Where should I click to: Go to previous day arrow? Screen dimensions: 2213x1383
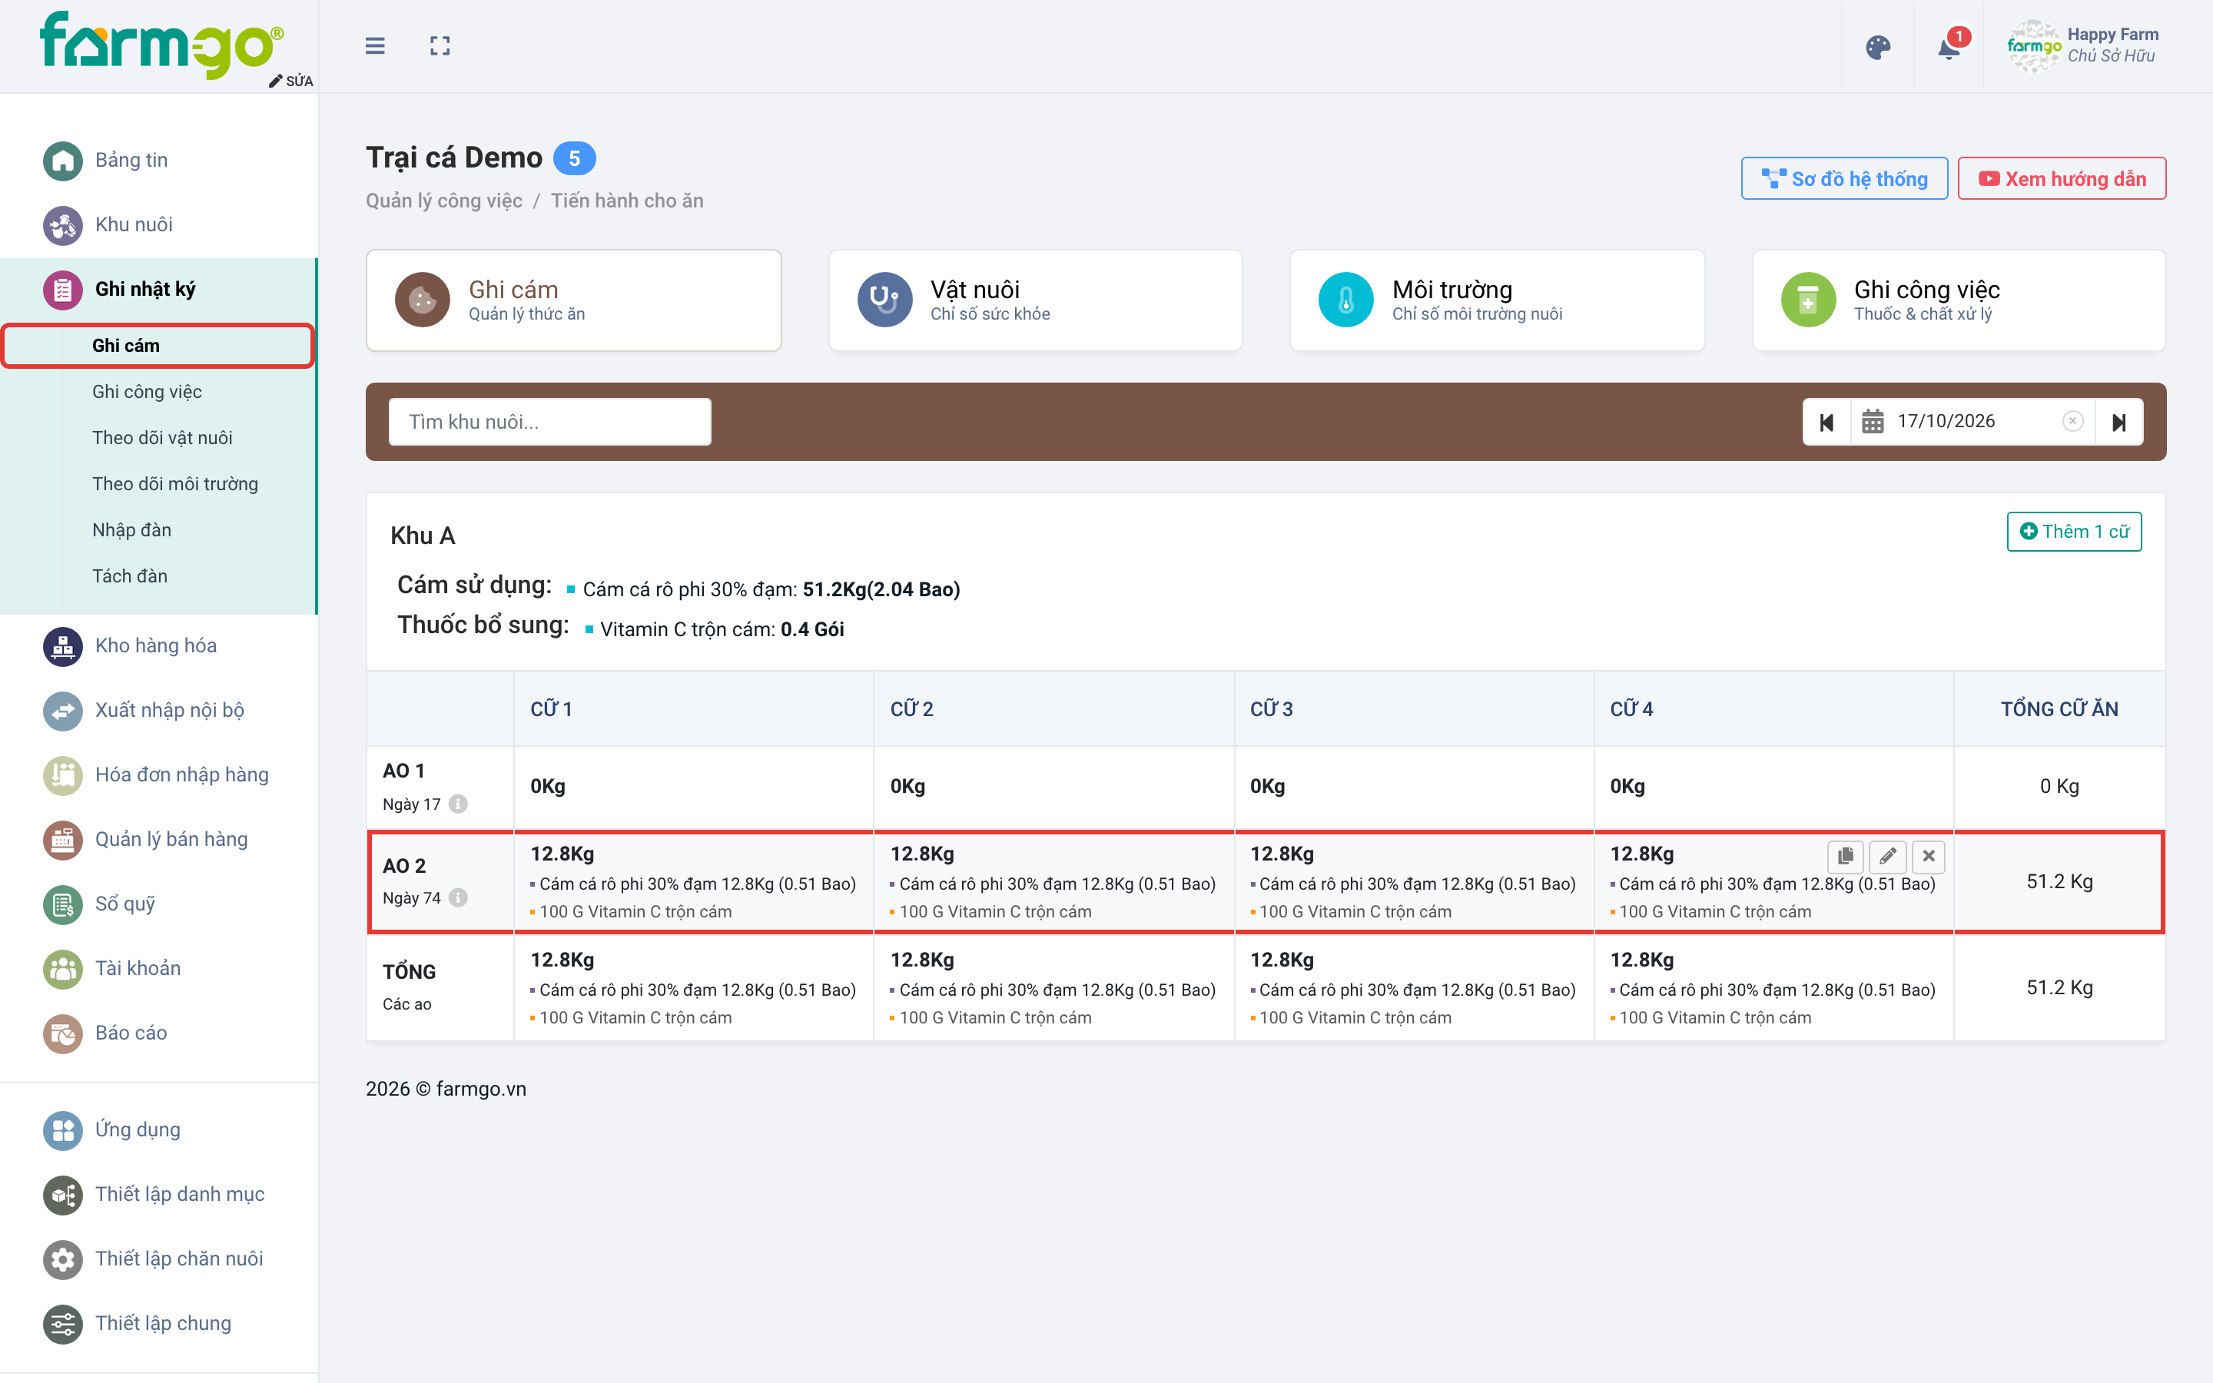(1826, 422)
